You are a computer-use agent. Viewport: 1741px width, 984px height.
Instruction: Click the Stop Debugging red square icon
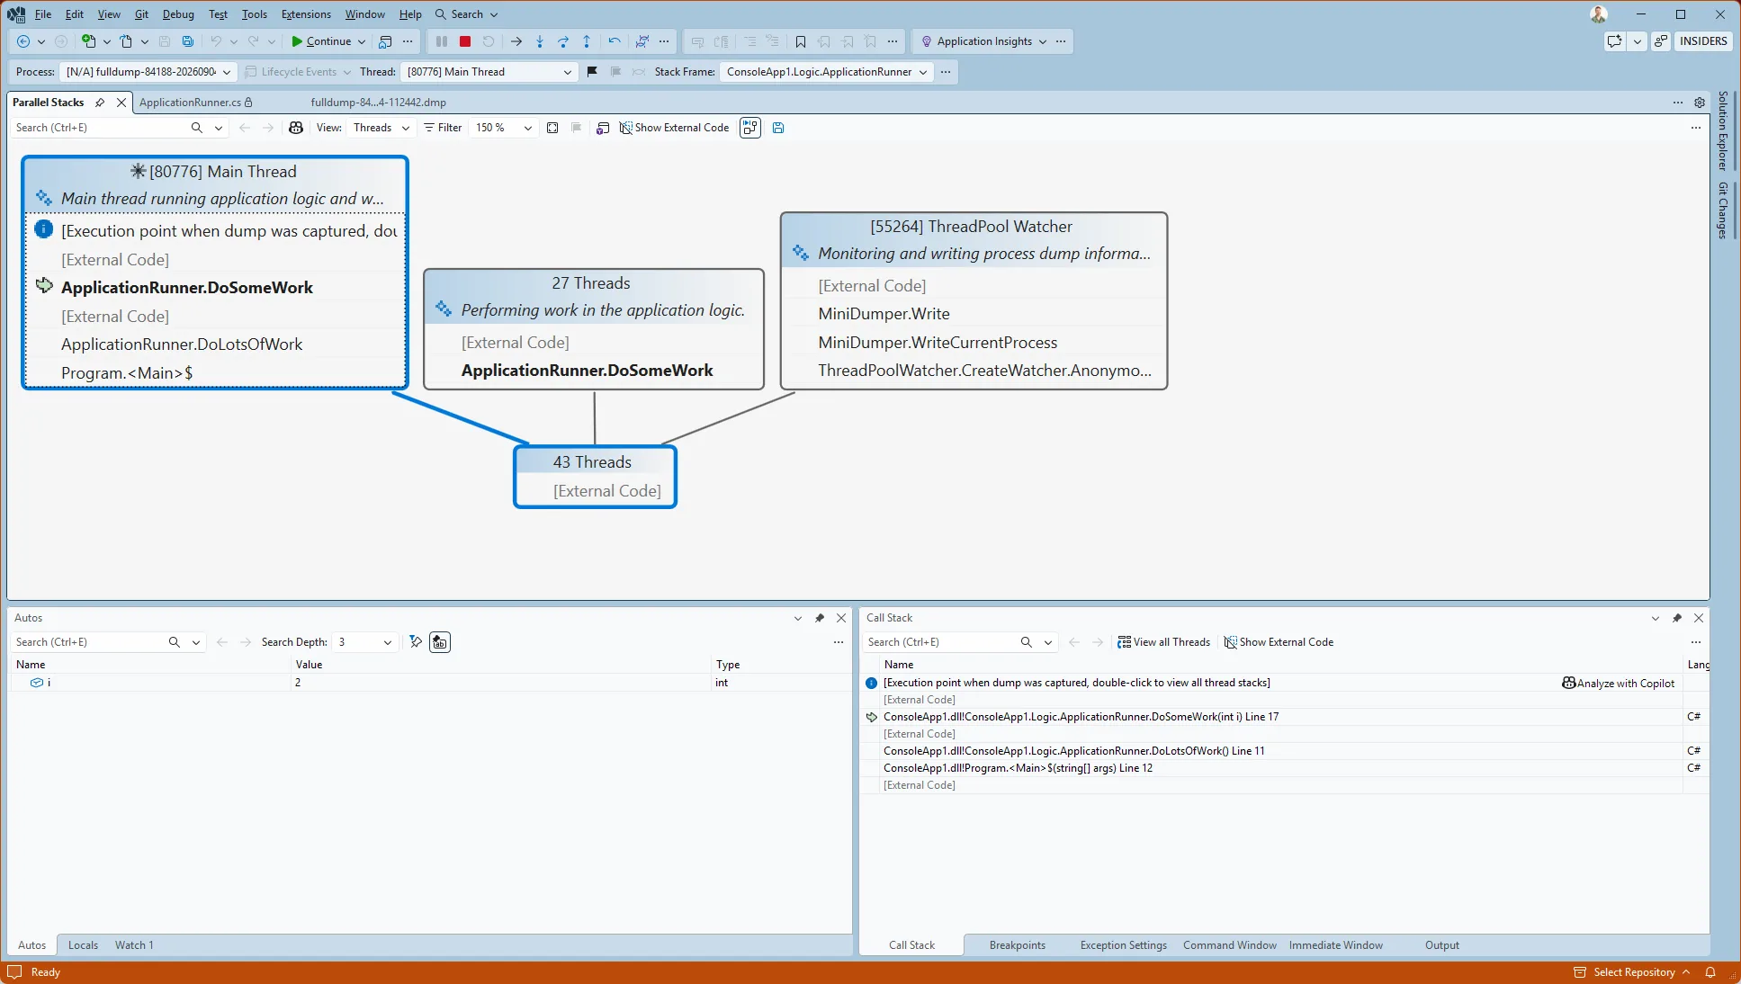click(465, 41)
